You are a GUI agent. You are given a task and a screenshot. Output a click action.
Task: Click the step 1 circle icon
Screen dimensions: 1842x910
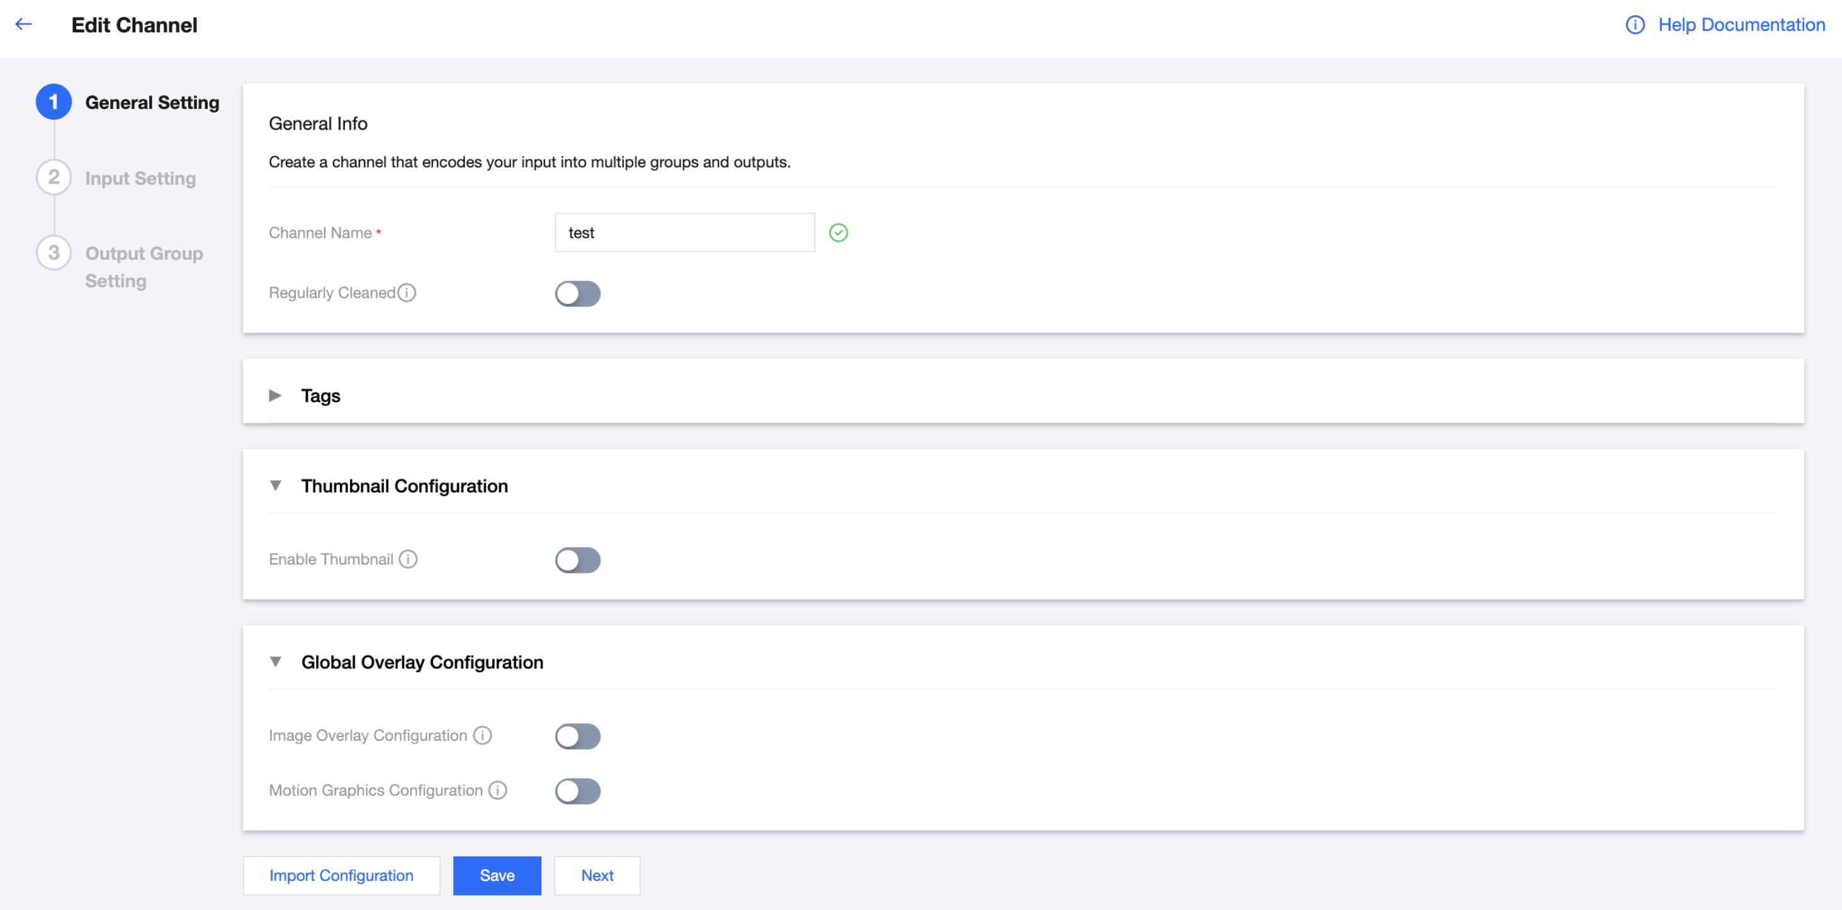pyautogui.click(x=54, y=102)
